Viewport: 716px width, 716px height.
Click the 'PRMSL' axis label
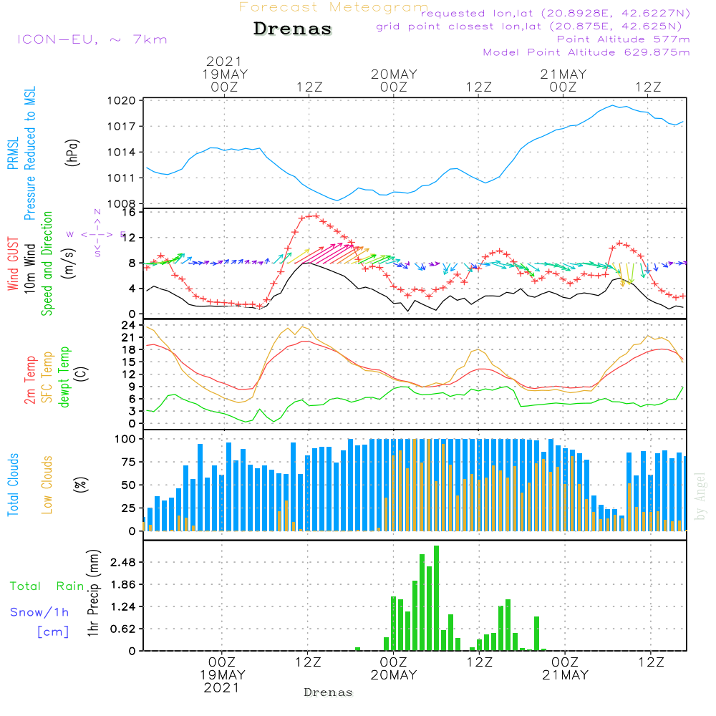point(13,153)
